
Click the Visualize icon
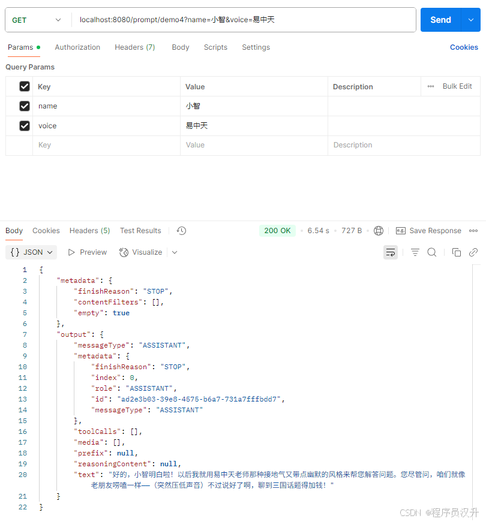click(x=124, y=252)
